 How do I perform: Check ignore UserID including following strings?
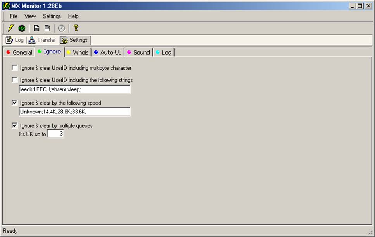[15, 80]
